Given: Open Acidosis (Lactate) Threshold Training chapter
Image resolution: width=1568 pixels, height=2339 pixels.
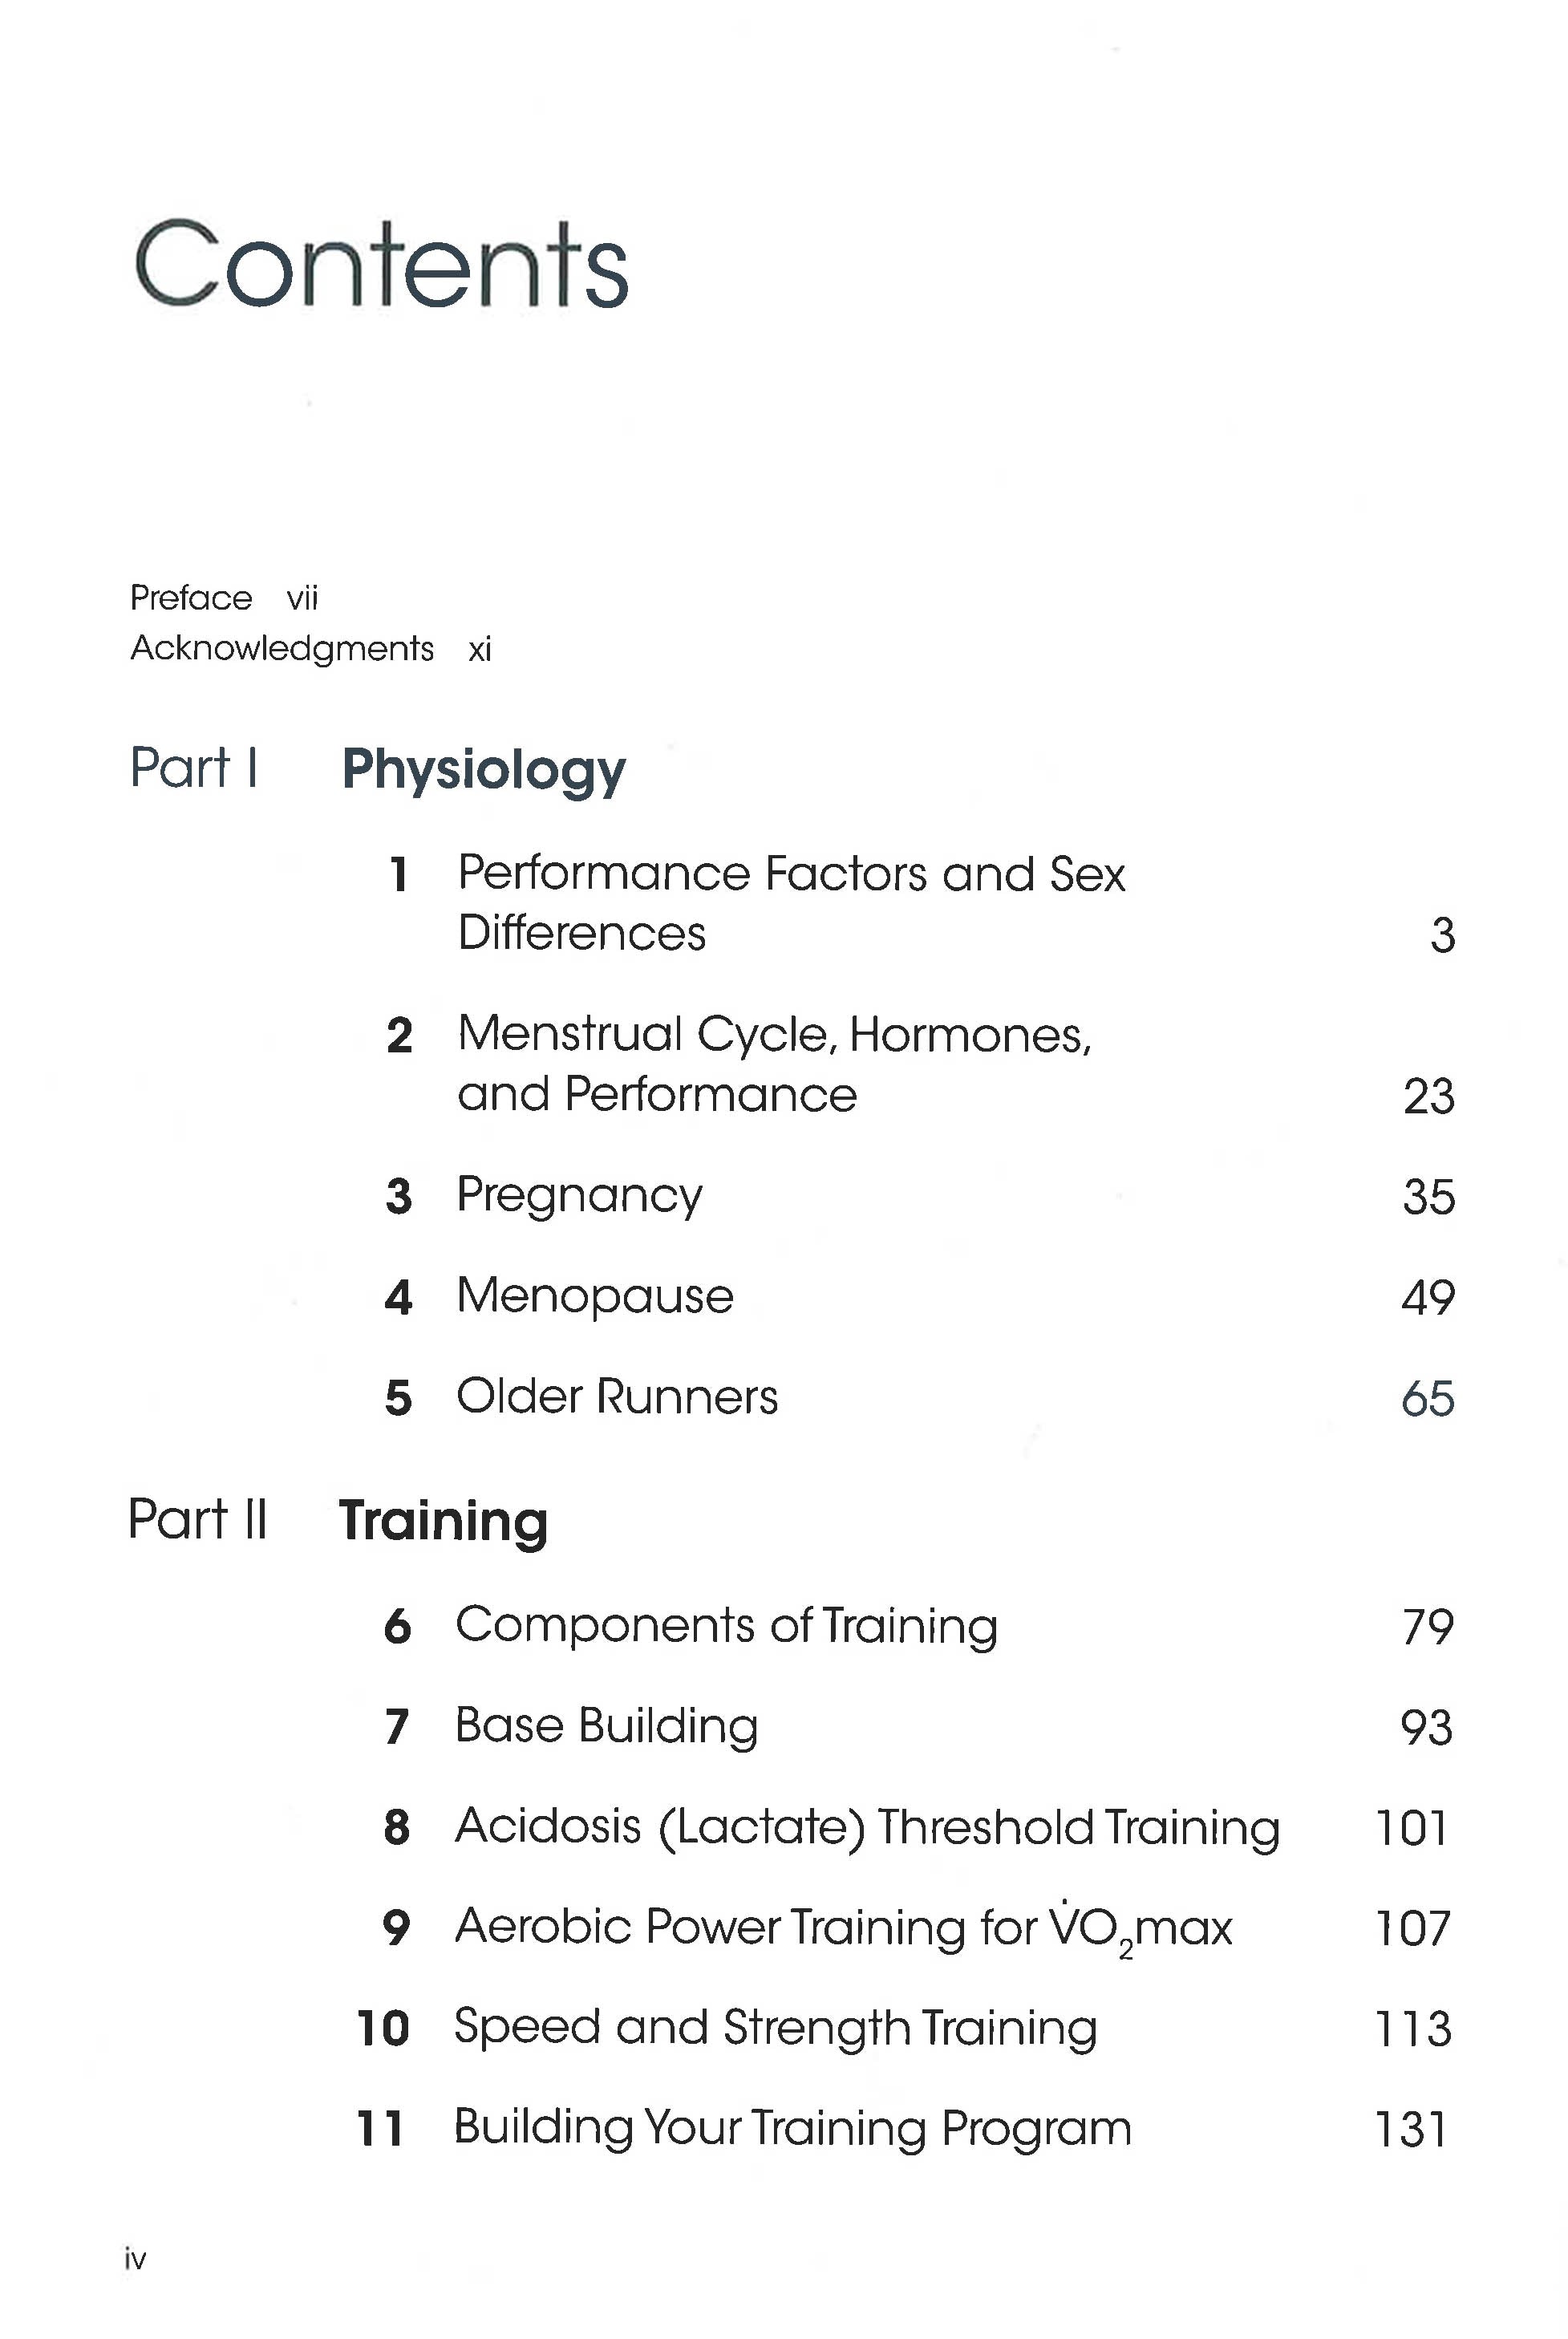Looking at the screenshot, I should (x=867, y=1827).
